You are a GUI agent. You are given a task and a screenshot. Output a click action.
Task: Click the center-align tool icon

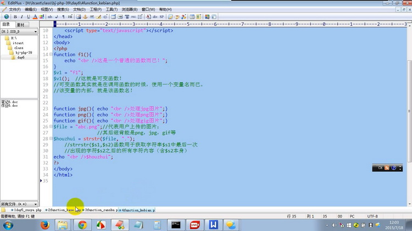127,17
